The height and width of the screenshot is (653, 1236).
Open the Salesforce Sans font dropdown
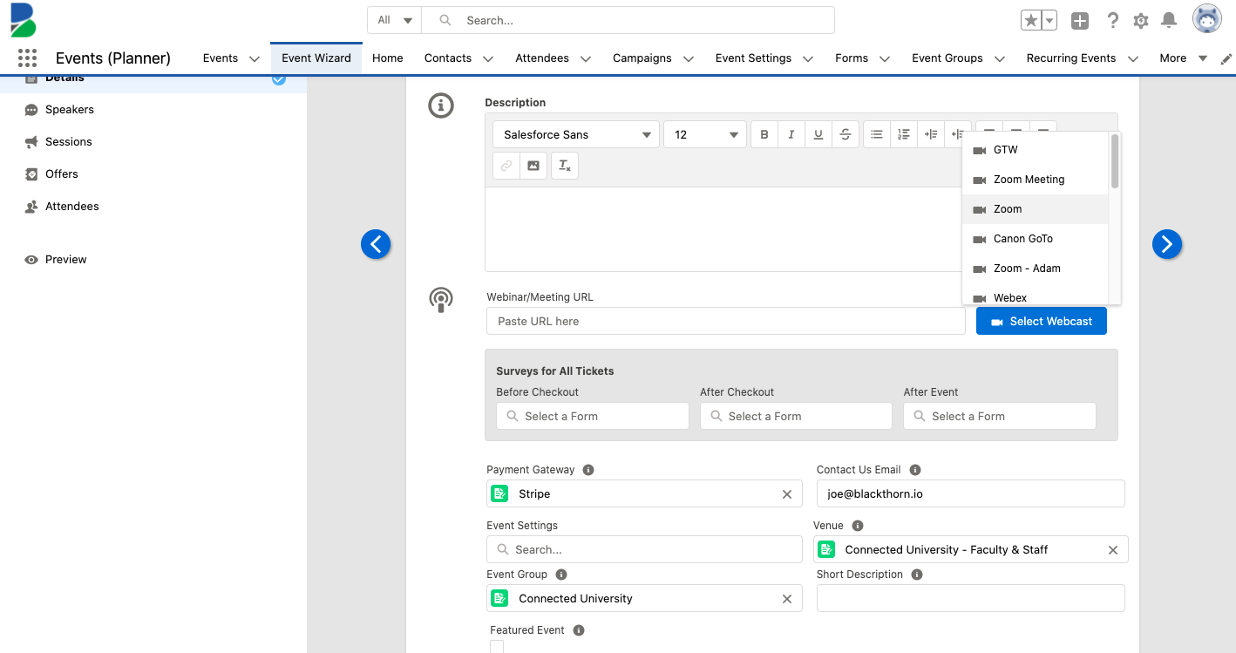(576, 134)
